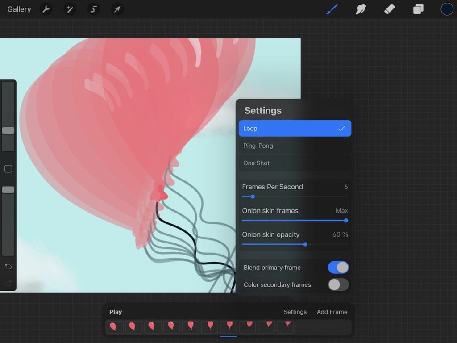The width and height of the screenshot is (457, 343).
Task: Choose One Shot playback mode
Action: [295, 163]
